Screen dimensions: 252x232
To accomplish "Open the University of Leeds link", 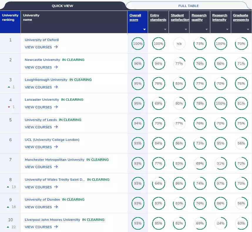I will 41,120.
